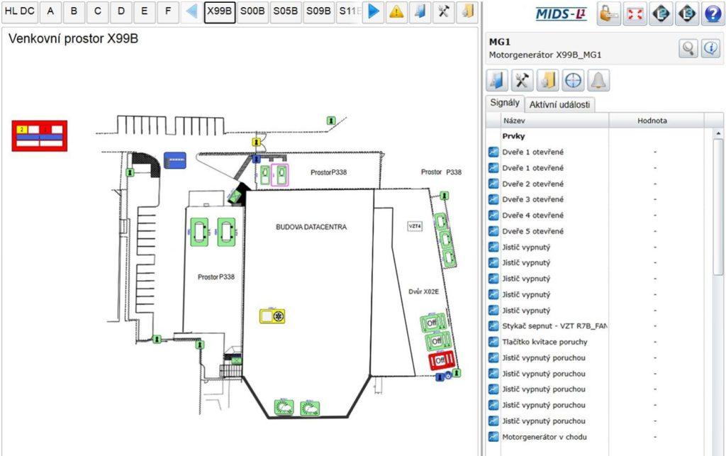Switch to the L2 level icon
Screen dimensions: 726x456
pos(661,13)
